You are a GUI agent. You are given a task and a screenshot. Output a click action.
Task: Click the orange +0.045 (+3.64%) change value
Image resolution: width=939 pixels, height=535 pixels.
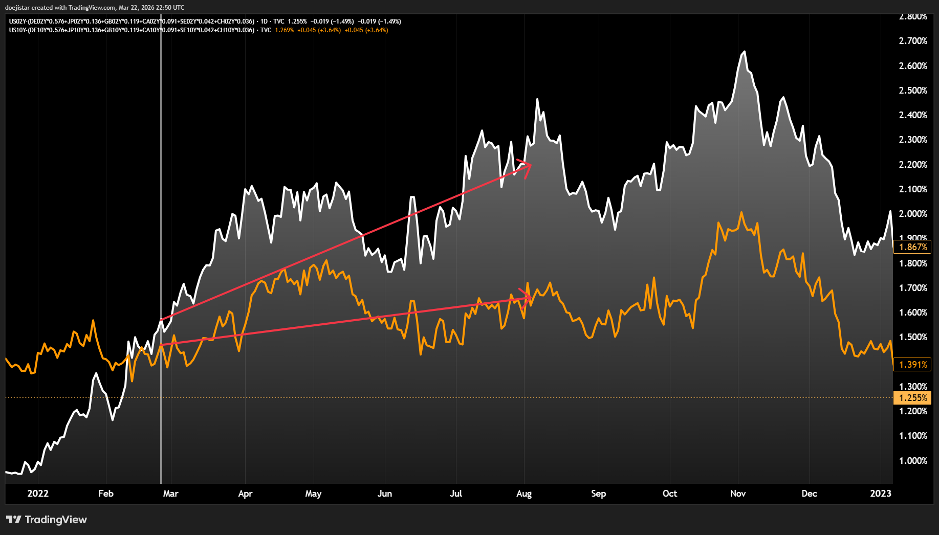319,30
